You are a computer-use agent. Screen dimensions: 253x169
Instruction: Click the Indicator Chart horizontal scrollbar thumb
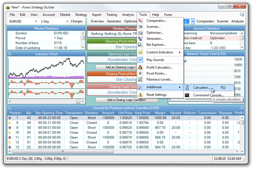[x=78, y=102]
